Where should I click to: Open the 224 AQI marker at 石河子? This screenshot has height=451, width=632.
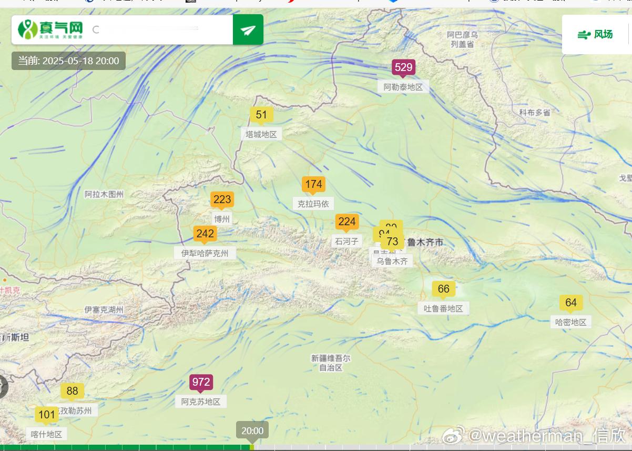347,222
